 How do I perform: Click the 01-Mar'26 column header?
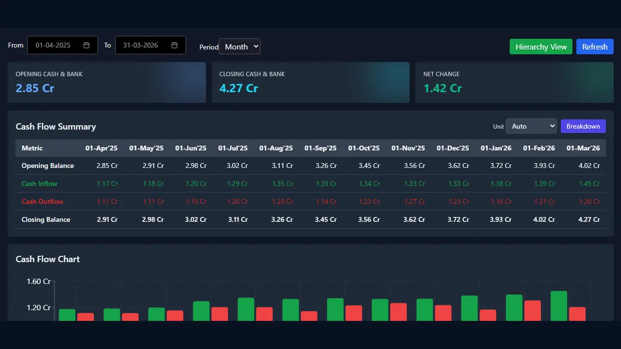[x=583, y=148]
